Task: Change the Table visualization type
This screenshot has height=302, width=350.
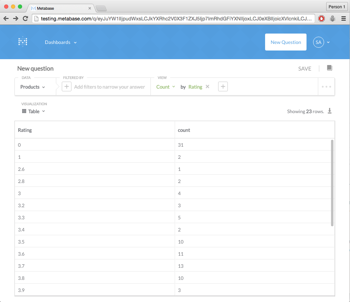Action: click(33, 111)
